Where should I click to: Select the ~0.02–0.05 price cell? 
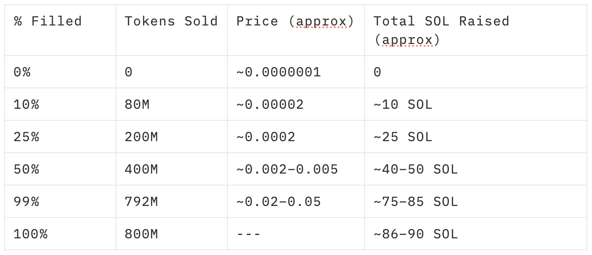pyautogui.click(x=278, y=202)
